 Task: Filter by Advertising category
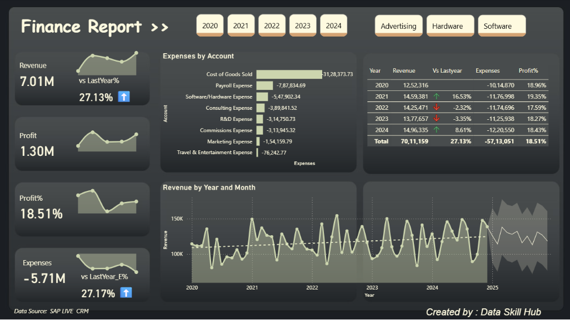click(398, 26)
